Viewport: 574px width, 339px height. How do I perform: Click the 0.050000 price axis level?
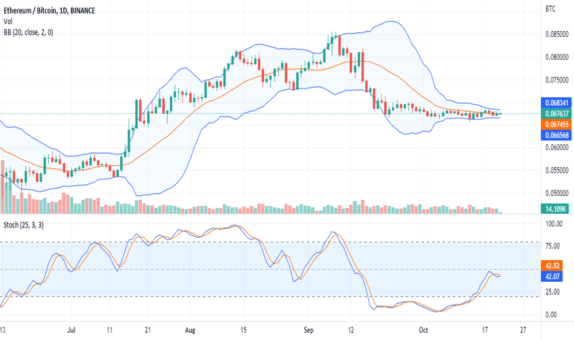(x=557, y=193)
